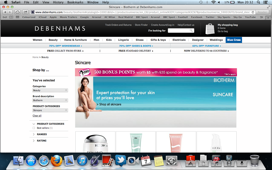Select the Beauty navigation tab
Image resolution: width=272 pixels, height=170 pixels.
(x=53, y=40)
